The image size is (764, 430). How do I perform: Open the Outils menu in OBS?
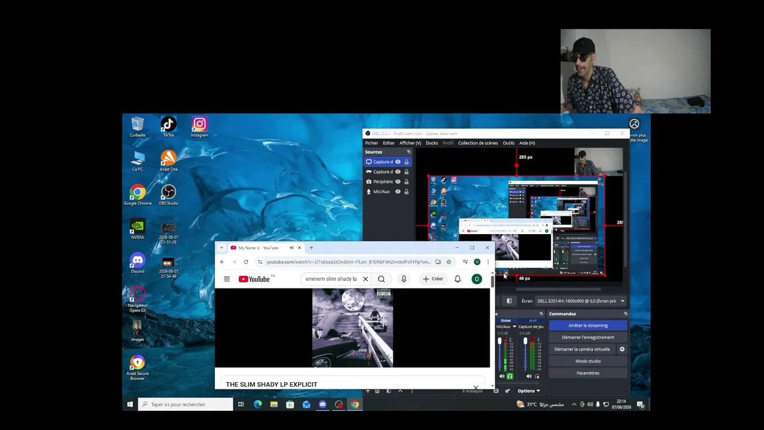509,143
